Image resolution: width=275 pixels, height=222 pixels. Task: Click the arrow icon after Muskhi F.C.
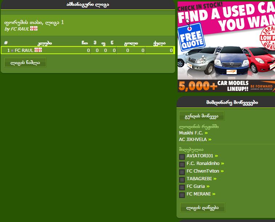[x=206, y=133]
